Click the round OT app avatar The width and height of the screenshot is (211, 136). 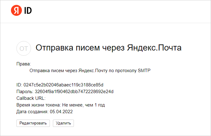click(x=24, y=48)
